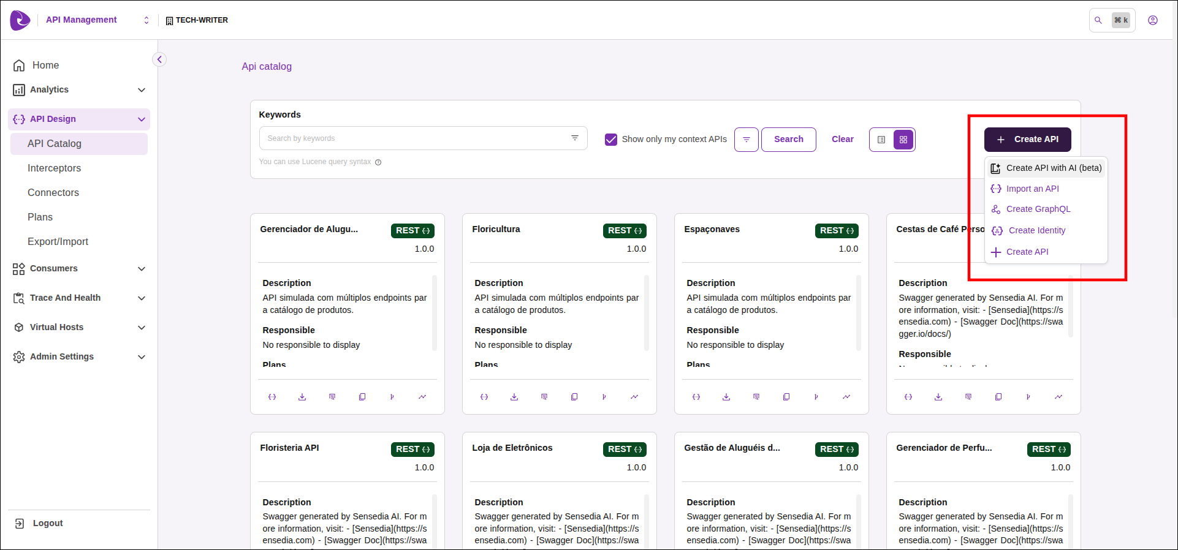1178x550 pixels.
Task: Click the search magnifier icon in header
Action: 1098,20
